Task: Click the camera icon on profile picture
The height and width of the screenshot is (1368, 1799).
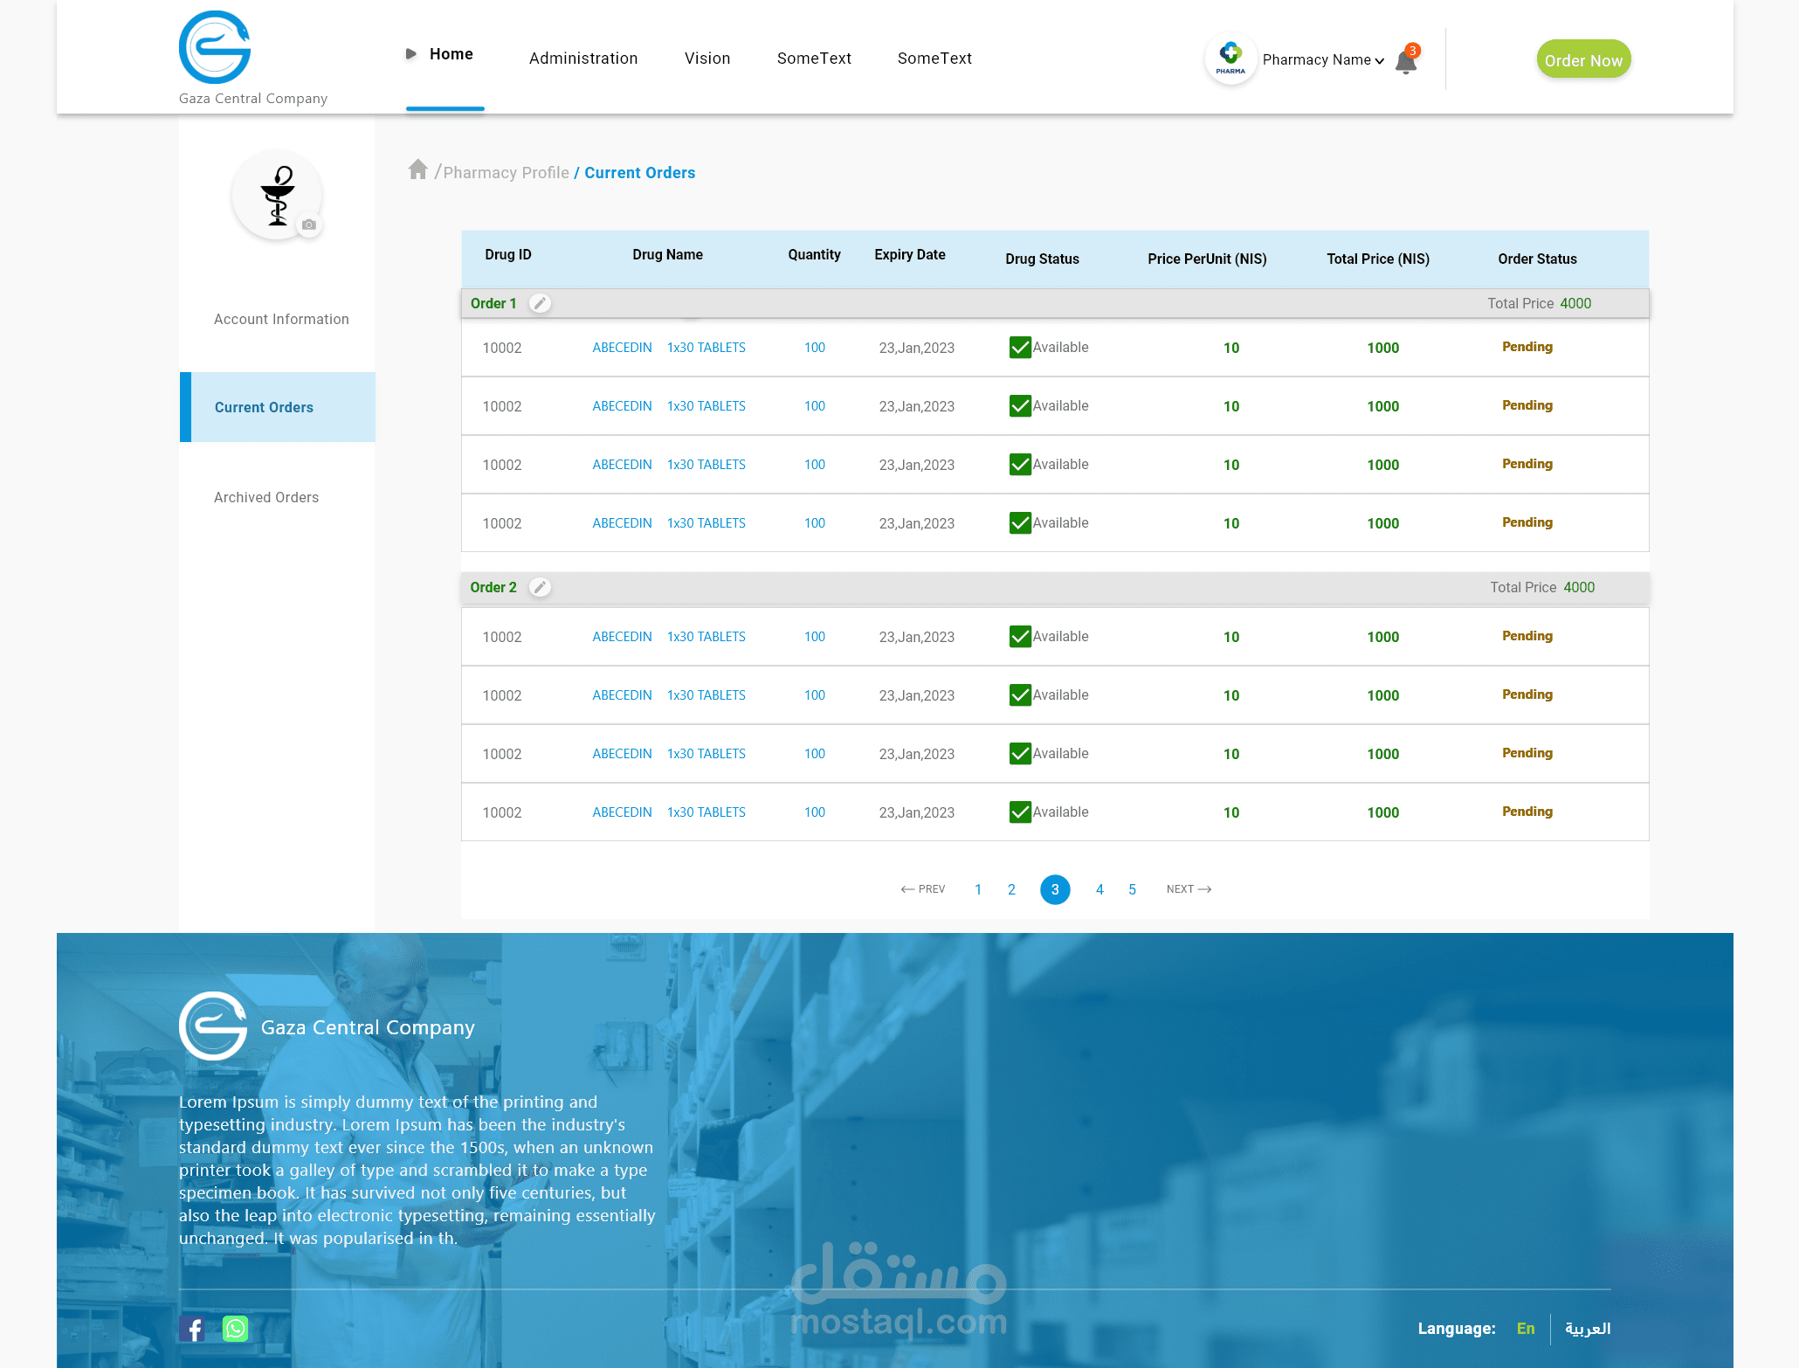Action: point(308,225)
